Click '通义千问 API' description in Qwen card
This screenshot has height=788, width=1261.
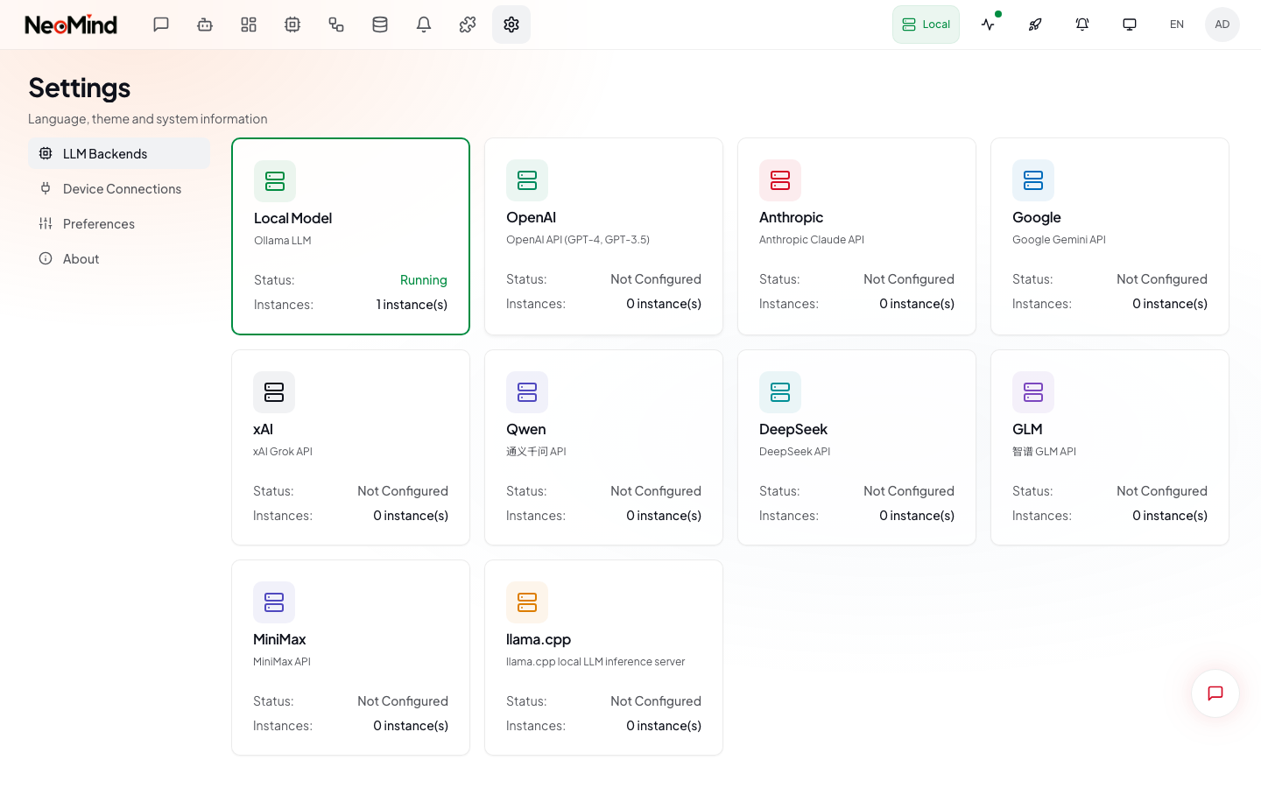point(536,452)
